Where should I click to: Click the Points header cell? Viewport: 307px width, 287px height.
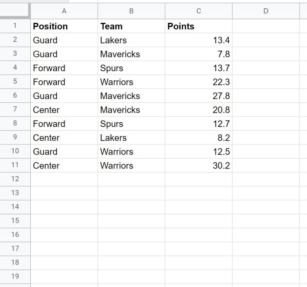[198, 26]
